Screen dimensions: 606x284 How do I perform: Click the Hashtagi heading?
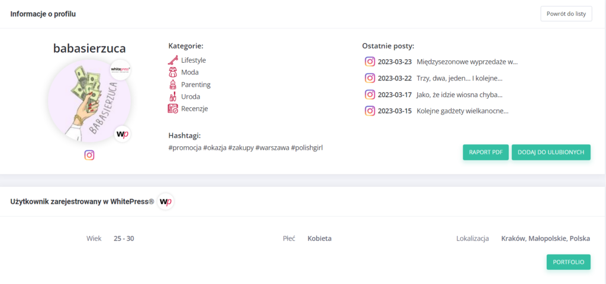pos(185,135)
